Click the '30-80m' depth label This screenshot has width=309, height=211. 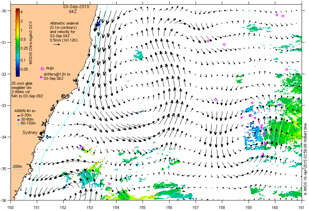point(27,120)
